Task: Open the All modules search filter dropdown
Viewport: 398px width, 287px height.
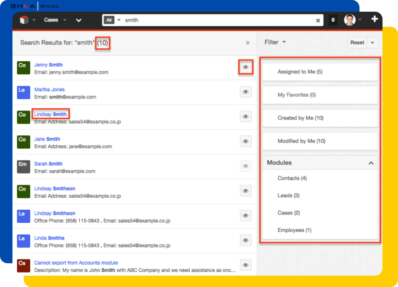Action: tap(113, 20)
